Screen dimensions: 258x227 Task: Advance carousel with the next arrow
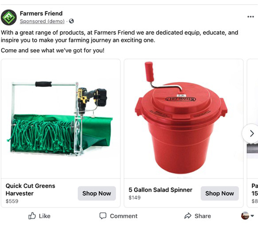(251, 133)
